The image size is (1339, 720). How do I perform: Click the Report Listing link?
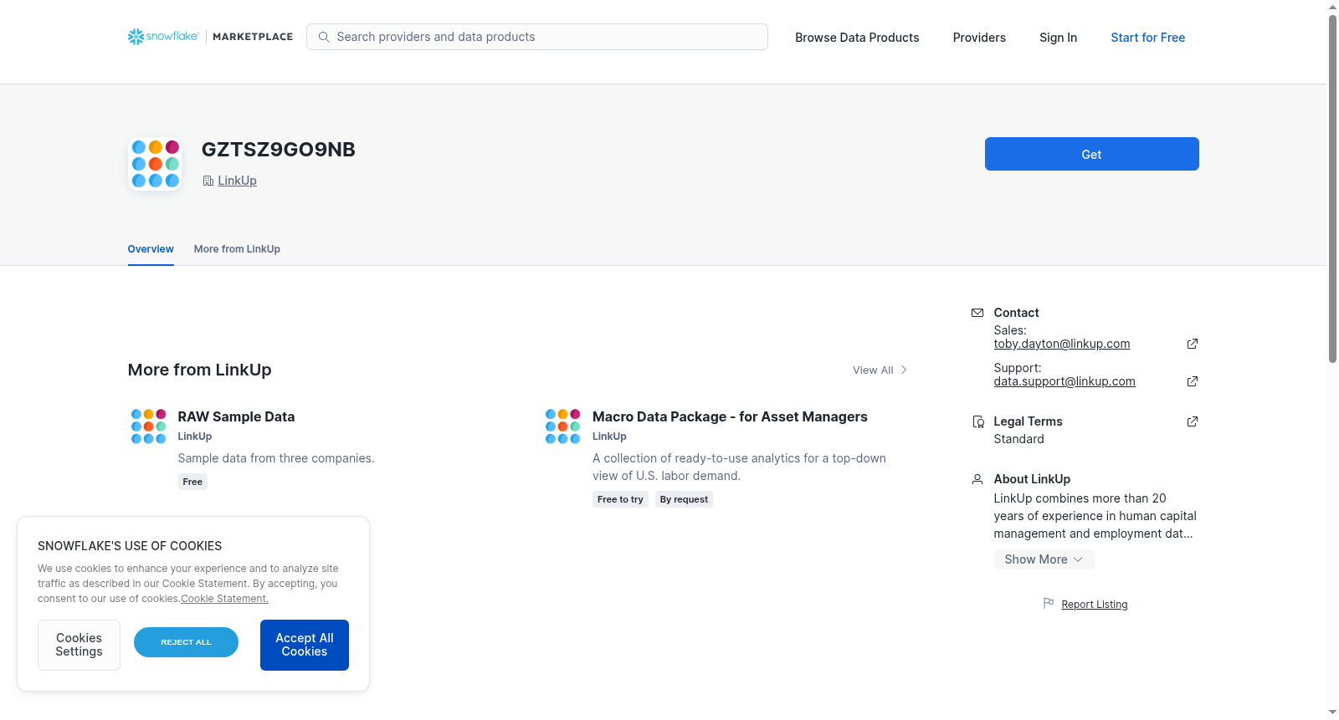point(1095,605)
